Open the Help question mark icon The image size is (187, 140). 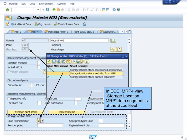click(114, 10)
